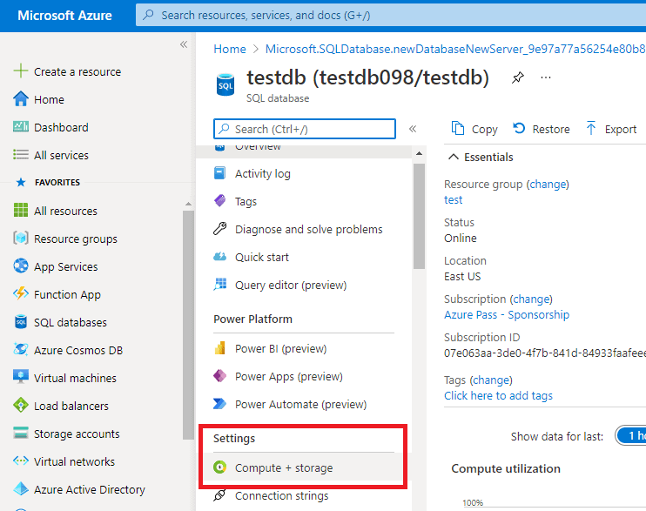Go to Home breadcrumb link
The width and height of the screenshot is (646, 511).
(x=230, y=49)
